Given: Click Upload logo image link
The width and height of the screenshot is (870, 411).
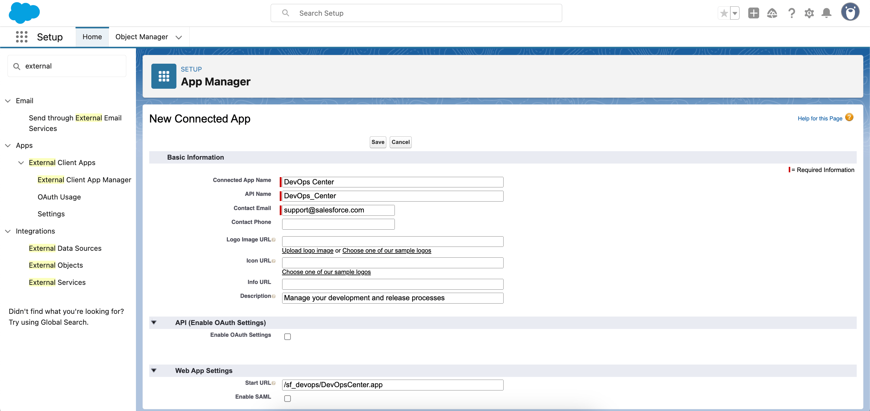Looking at the screenshot, I should point(307,250).
